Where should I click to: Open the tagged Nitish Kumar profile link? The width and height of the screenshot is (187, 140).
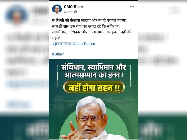point(84,44)
